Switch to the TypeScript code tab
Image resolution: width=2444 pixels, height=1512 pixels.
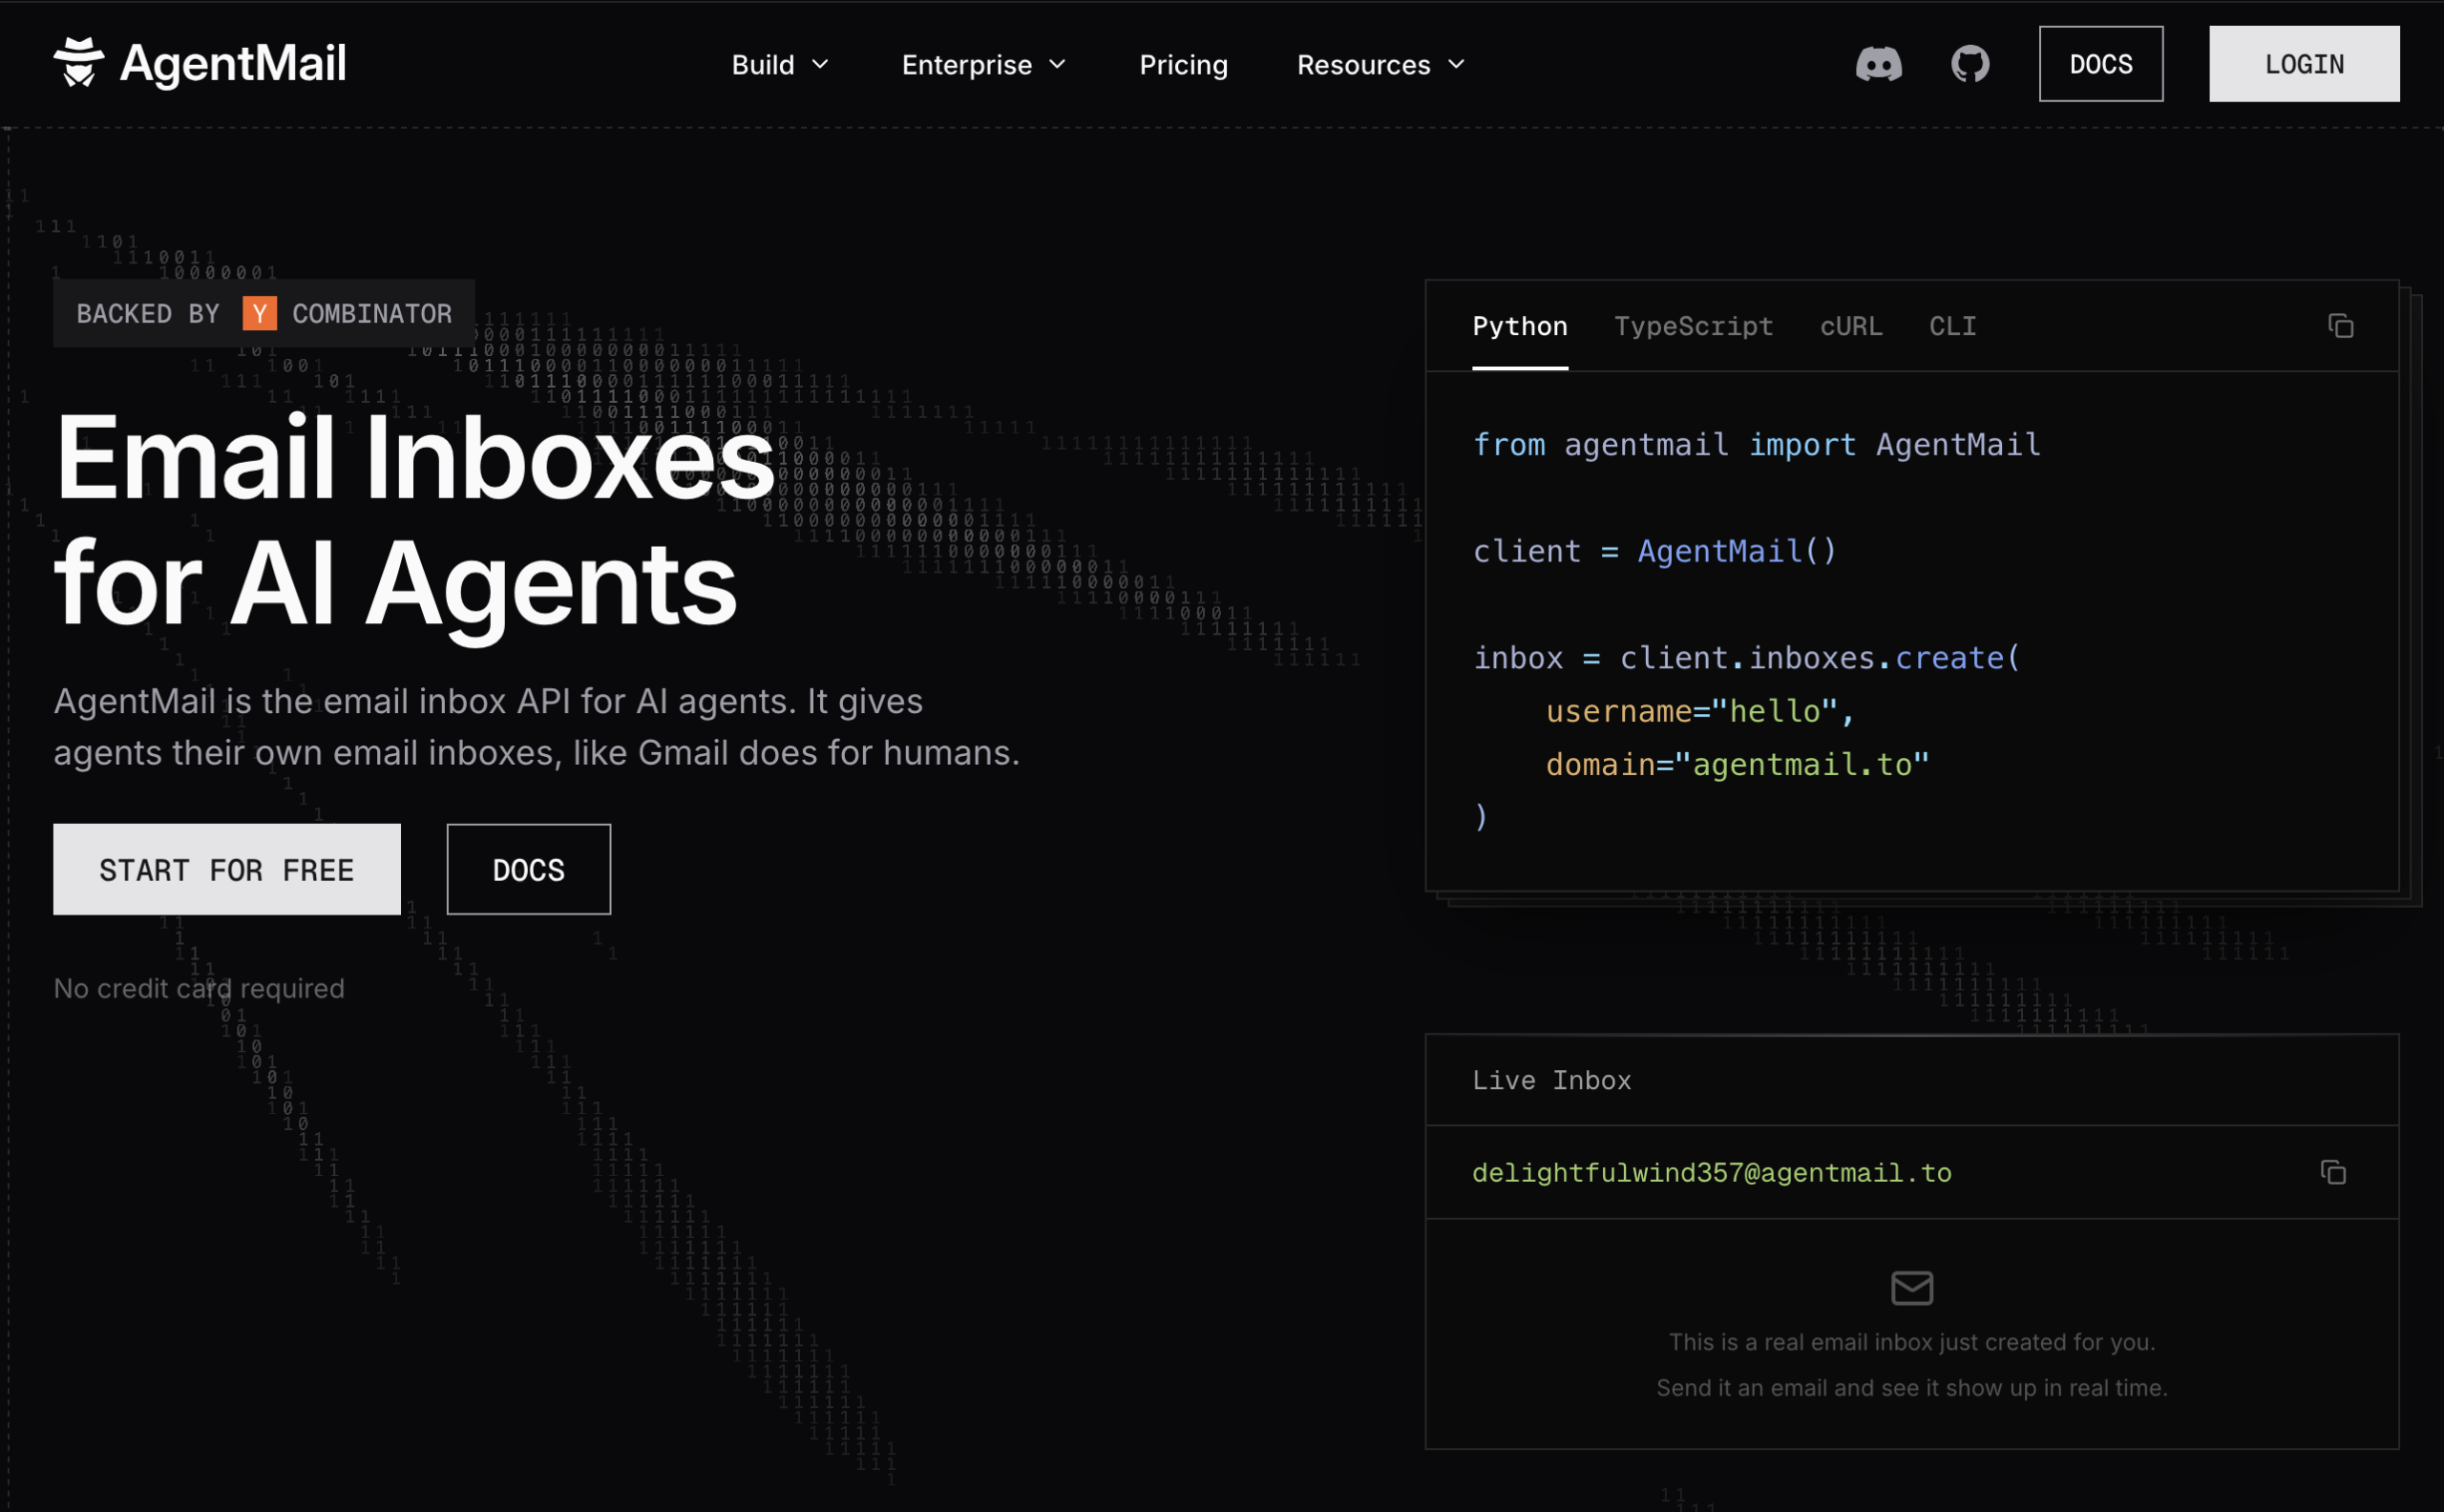pyautogui.click(x=1693, y=327)
